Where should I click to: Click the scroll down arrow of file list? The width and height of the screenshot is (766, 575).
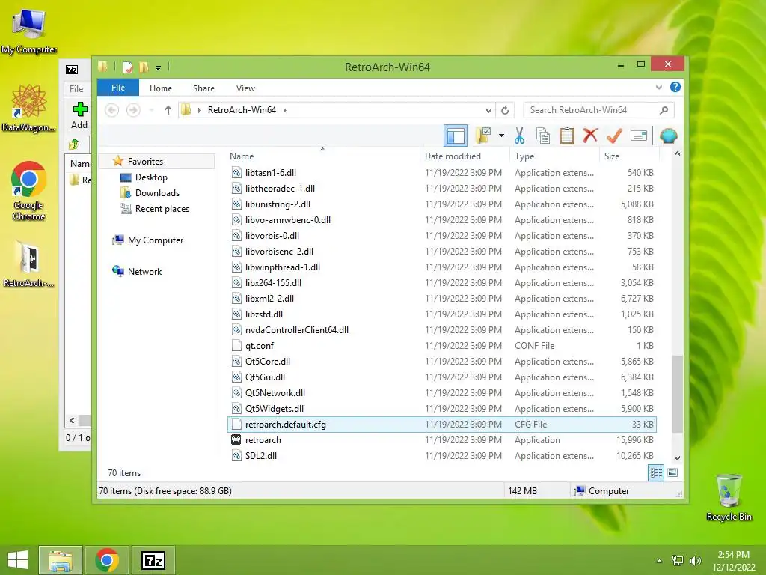[x=677, y=458]
